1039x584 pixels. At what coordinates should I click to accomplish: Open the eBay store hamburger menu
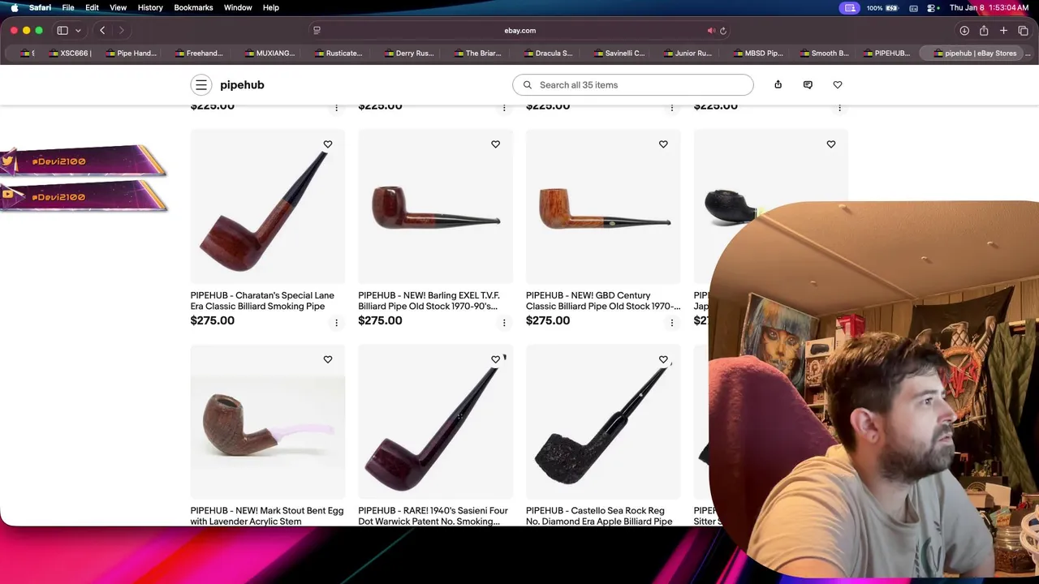click(201, 85)
